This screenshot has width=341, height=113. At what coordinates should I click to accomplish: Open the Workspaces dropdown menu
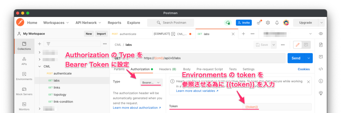56,23
